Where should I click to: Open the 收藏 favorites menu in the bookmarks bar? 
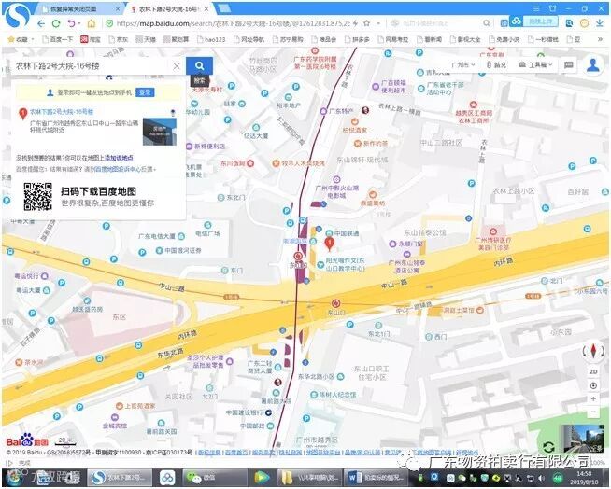[x=21, y=39]
